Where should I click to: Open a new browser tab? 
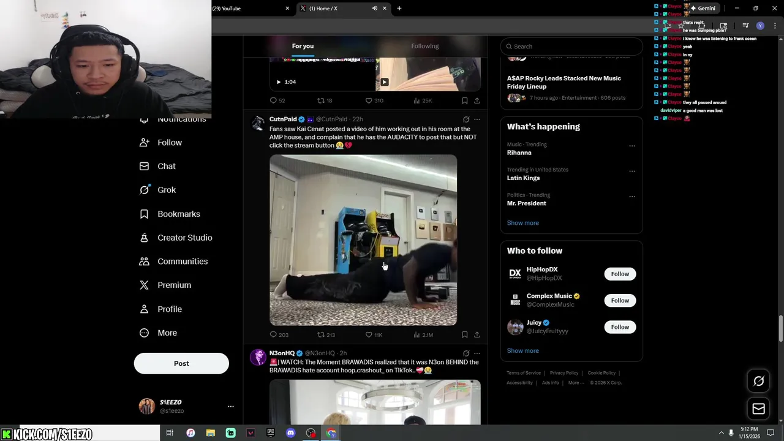[x=399, y=9]
